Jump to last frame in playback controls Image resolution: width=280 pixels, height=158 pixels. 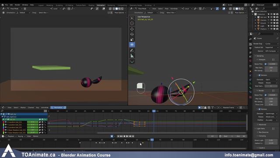click(133, 136)
